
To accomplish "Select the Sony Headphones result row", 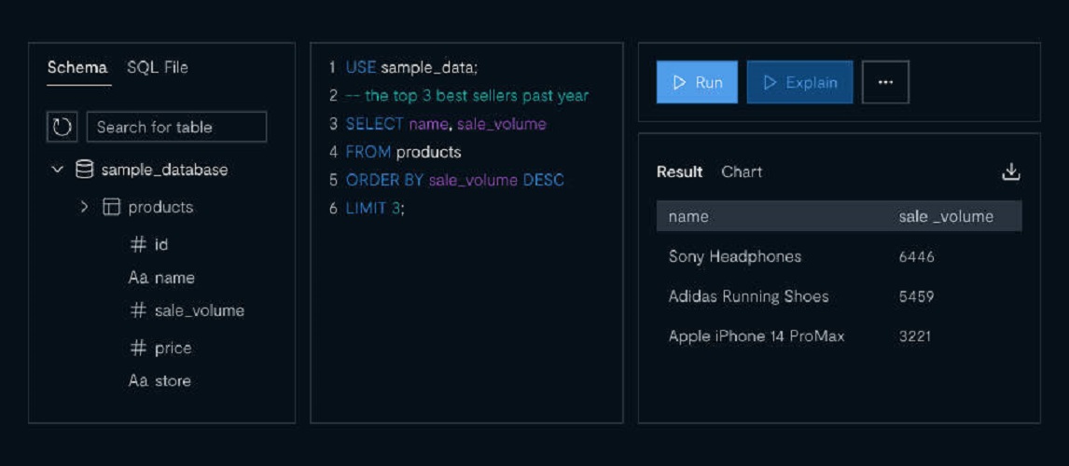I will tap(839, 257).
